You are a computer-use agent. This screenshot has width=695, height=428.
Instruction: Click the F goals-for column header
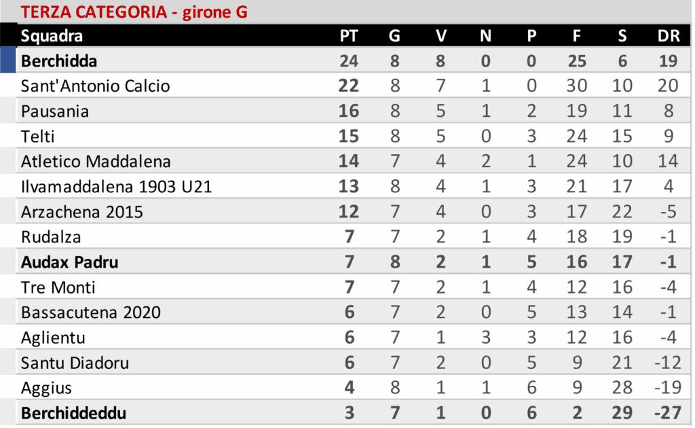click(577, 36)
